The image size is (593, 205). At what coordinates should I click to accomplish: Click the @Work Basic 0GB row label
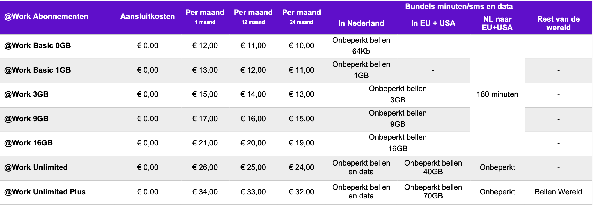click(38, 46)
